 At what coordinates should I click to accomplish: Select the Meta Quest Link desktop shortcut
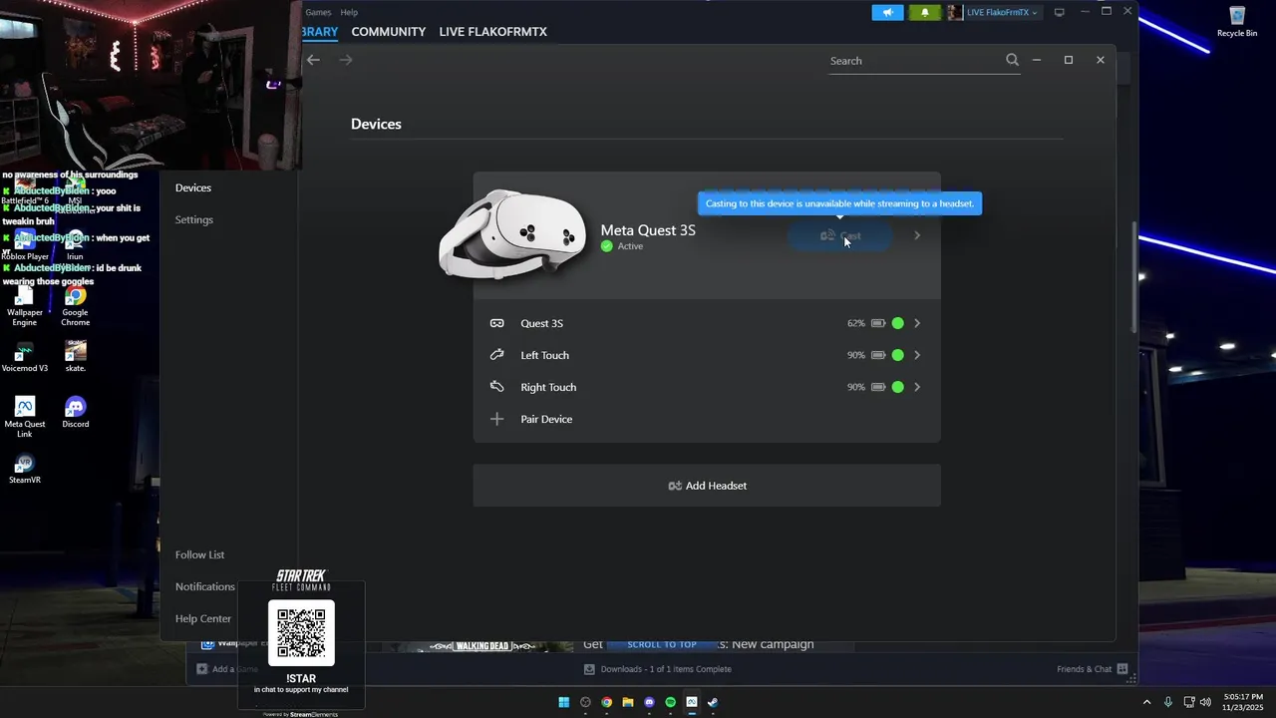(25, 417)
